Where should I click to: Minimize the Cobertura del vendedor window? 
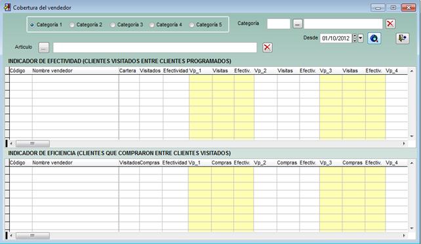378,8
